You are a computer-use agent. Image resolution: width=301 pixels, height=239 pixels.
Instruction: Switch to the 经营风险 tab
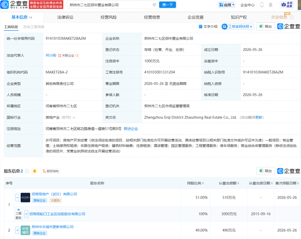pos(109,17)
